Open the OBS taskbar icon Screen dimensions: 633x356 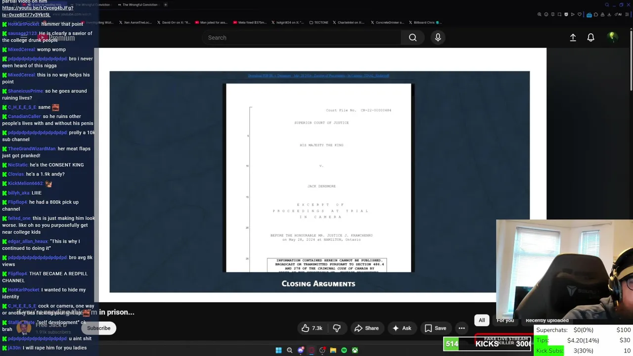(x=322, y=351)
